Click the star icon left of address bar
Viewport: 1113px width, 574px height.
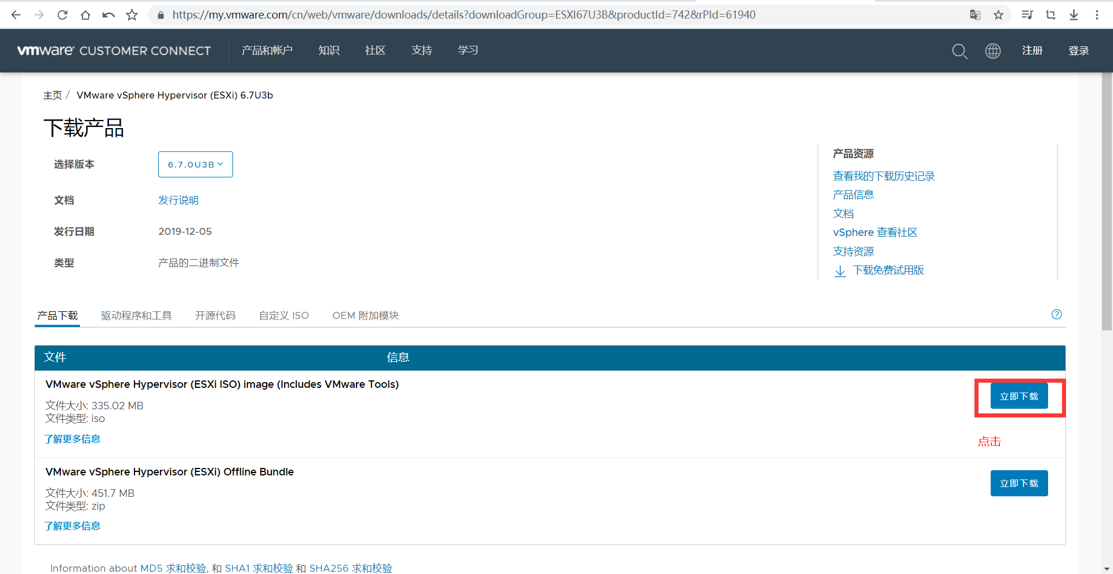point(132,15)
